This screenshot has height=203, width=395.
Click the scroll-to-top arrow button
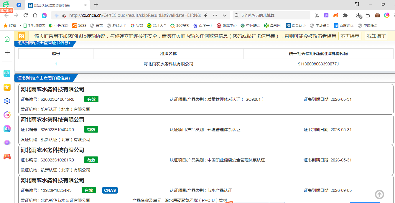[379, 194]
